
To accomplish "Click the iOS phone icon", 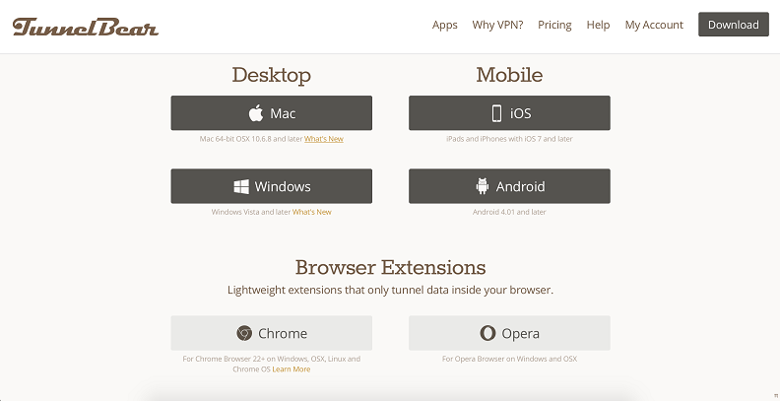I will click(x=496, y=113).
